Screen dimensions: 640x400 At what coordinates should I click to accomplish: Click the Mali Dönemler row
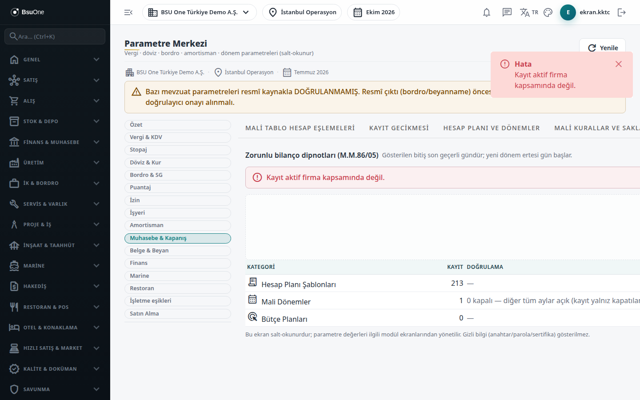tap(443, 301)
